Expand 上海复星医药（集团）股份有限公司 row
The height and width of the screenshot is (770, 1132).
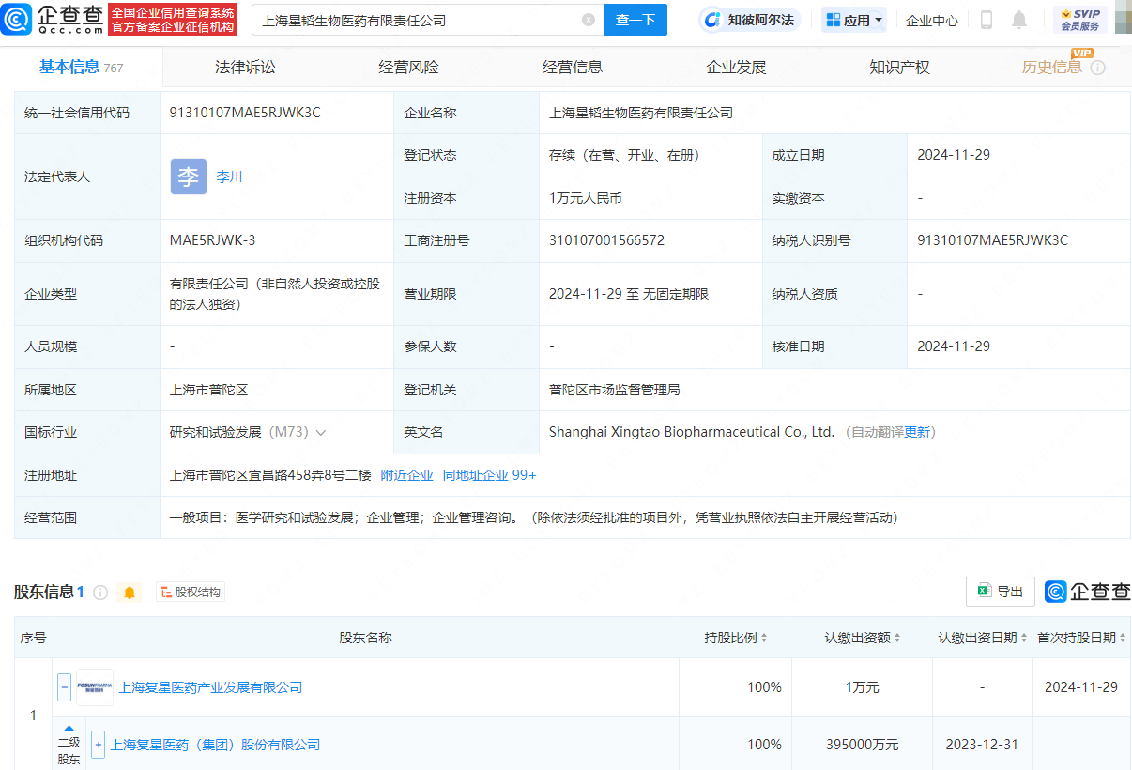pos(98,745)
